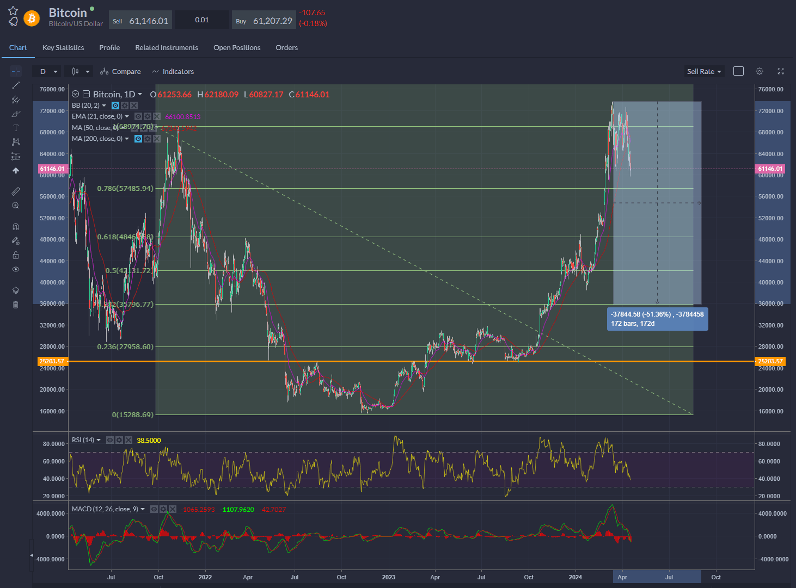The image size is (796, 588).
Task: Open the Compare symbols tool
Action: pyautogui.click(x=120, y=71)
